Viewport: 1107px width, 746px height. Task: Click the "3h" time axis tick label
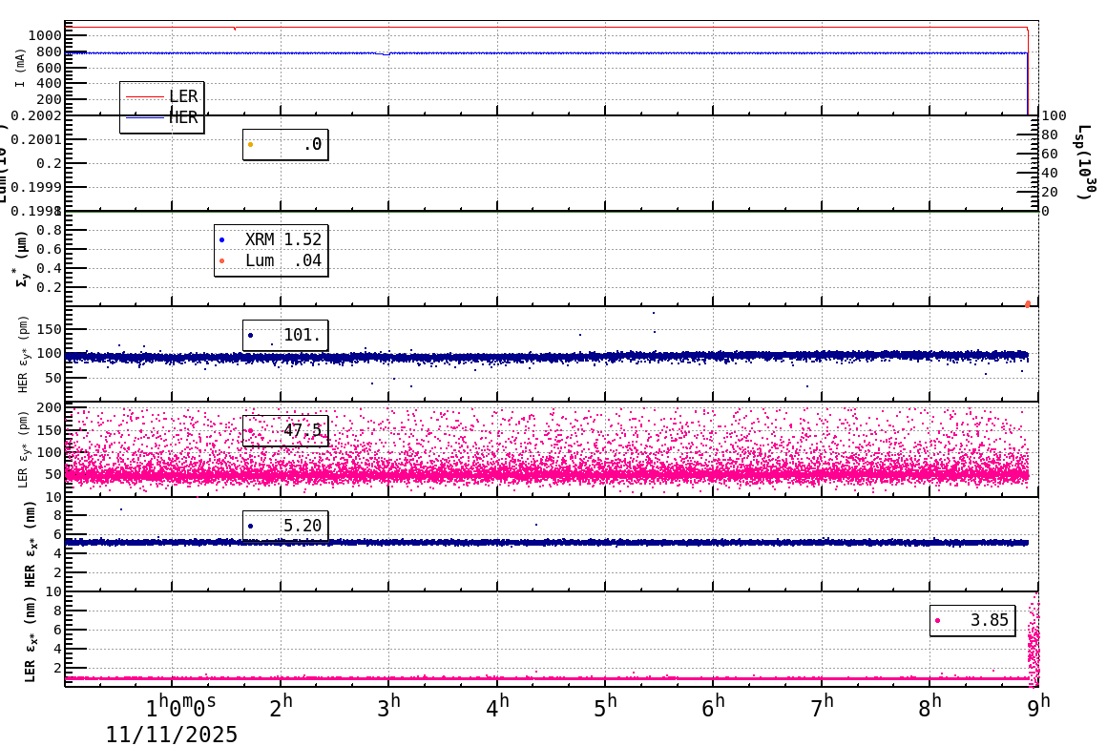tap(389, 707)
